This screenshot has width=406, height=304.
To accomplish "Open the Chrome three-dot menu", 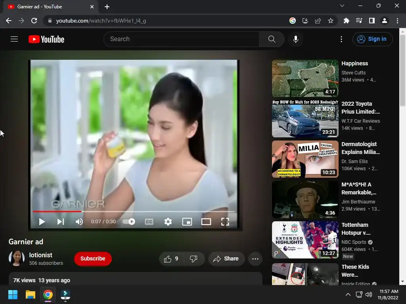I will [397, 21].
